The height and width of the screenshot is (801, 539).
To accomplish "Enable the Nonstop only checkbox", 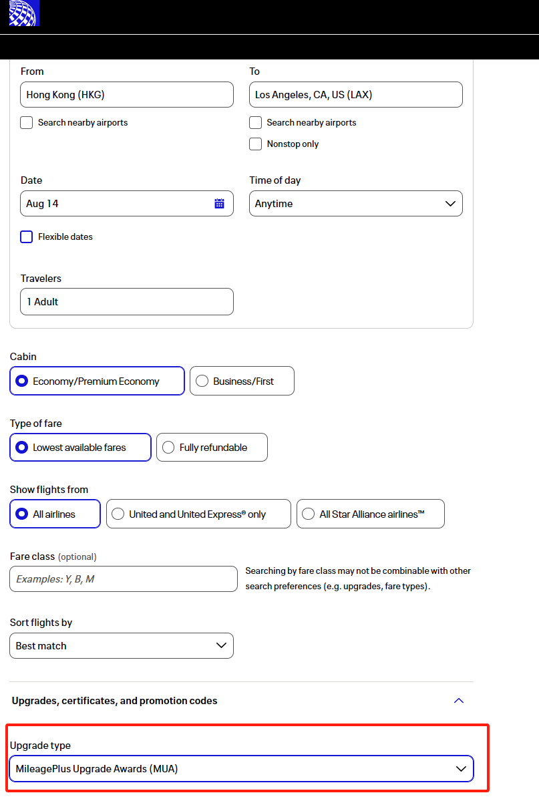I will click(255, 144).
